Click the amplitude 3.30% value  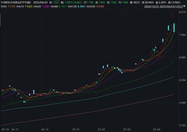(162, 2)
